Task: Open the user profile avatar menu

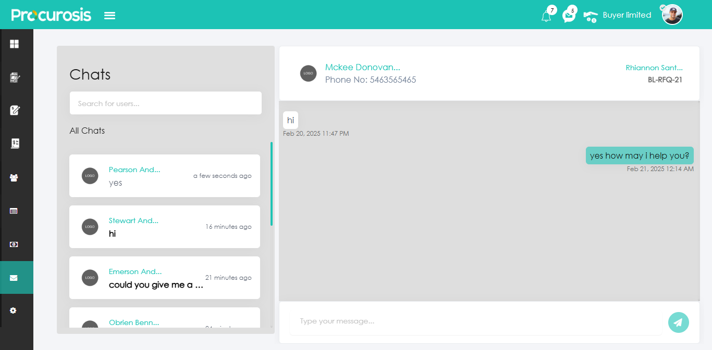Action: point(672,15)
